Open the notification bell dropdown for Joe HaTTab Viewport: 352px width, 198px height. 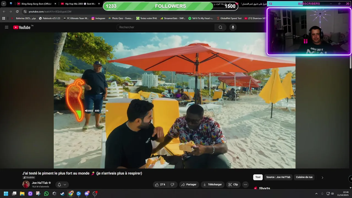(62, 185)
